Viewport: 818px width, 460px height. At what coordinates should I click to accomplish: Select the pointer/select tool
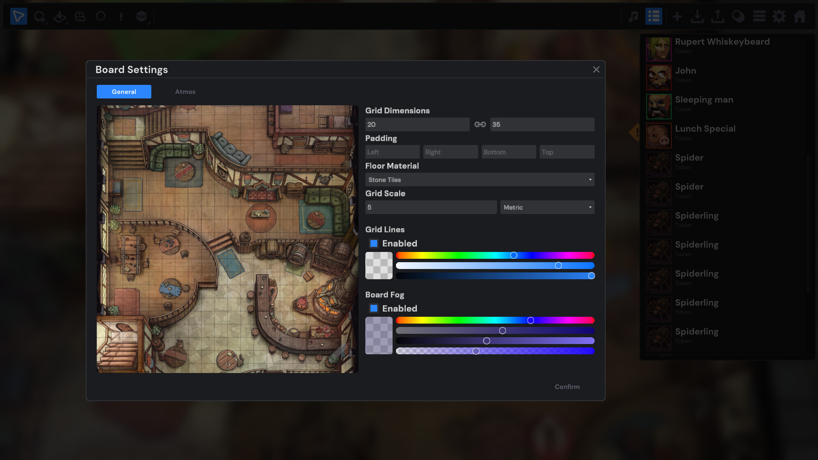(x=18, y=16)
